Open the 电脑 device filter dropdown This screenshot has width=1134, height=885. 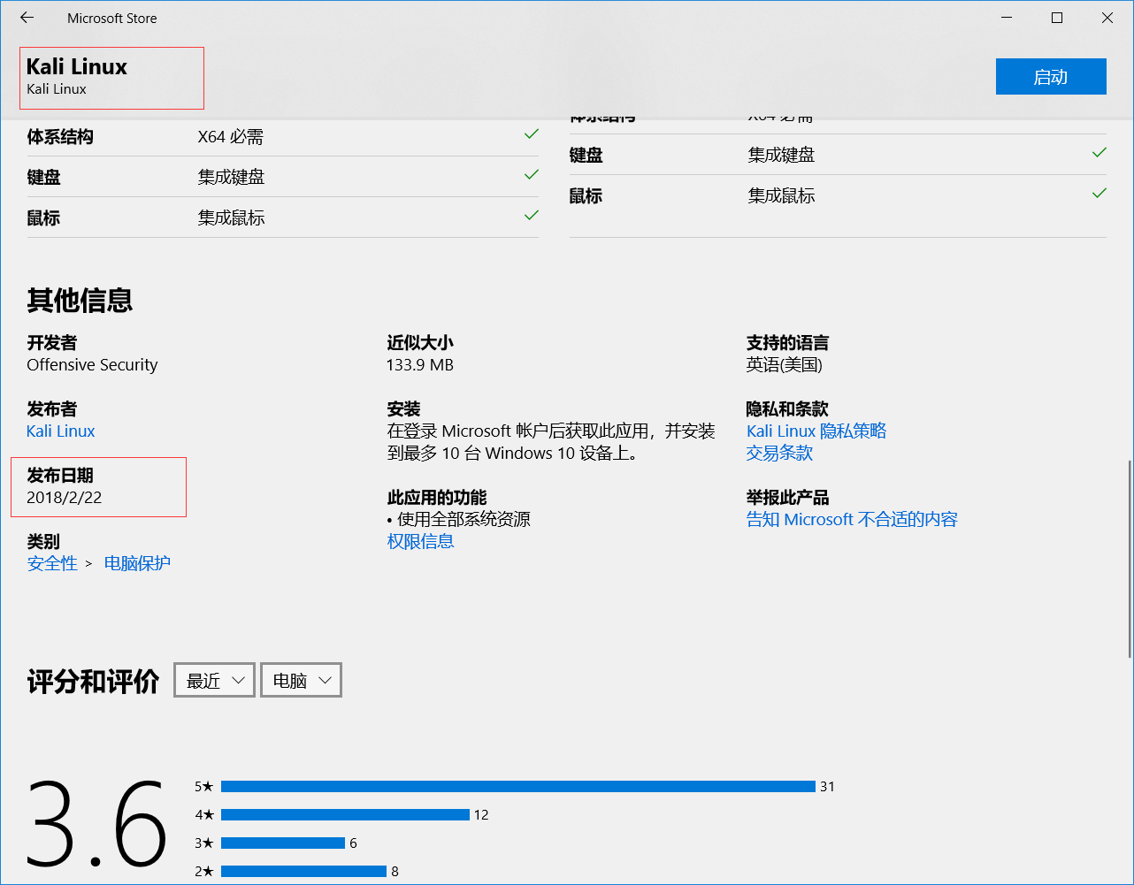pyautogui.click(x=301, y=680)
